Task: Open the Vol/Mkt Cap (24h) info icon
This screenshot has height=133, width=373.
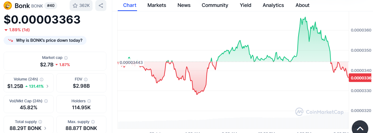Action: pyautogui.click(x=46, y=101)
